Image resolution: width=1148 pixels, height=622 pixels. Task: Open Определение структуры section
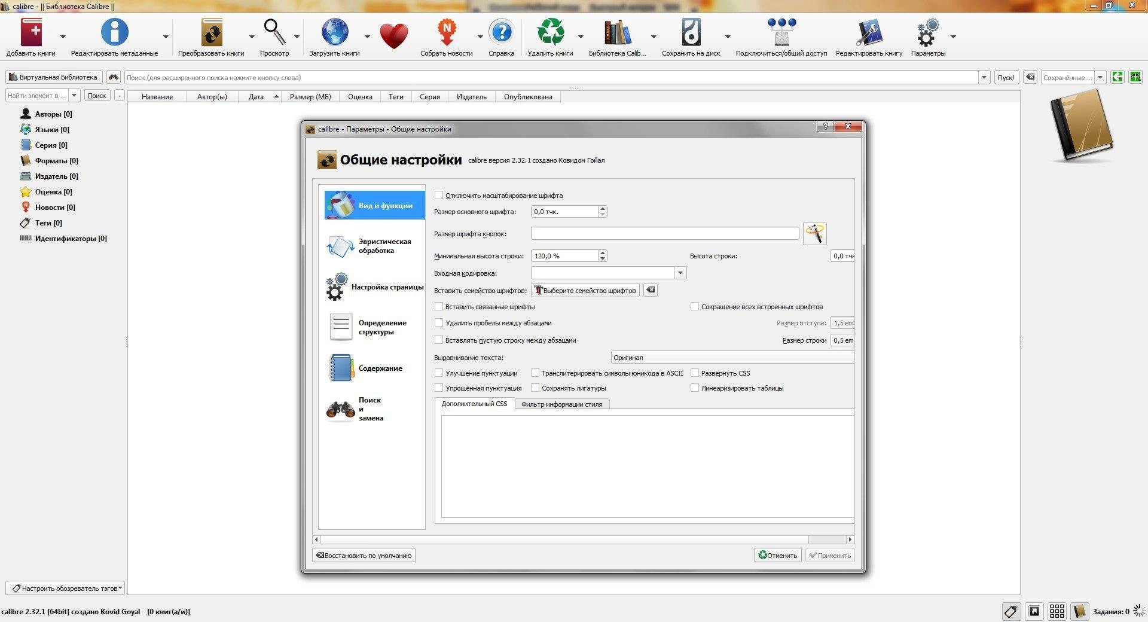pyautogui.click(x=375, y=327)
